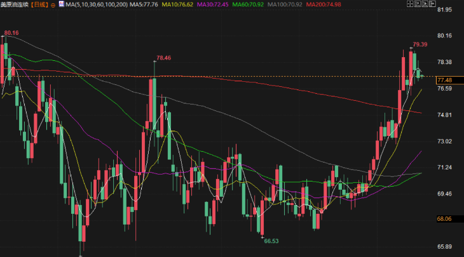464x257 pixels.
Task: Click the orange circled-plus icon beside 日线
Action: tap(53, 4)
